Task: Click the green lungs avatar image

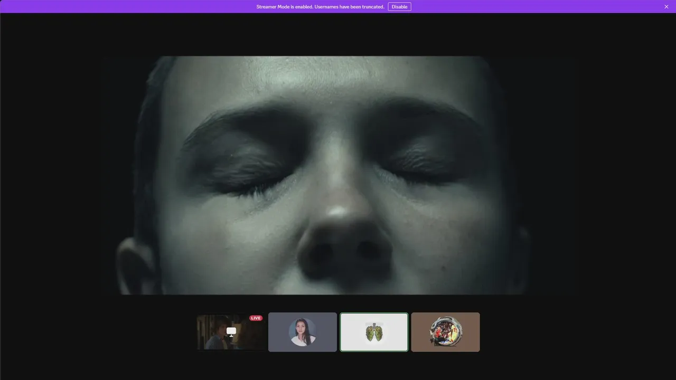Action: pos(374,332)
